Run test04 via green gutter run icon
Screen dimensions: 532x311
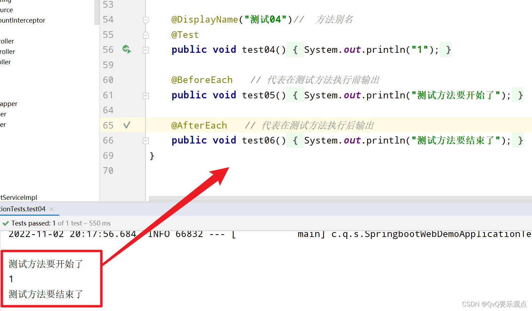(x=127, y=49)
